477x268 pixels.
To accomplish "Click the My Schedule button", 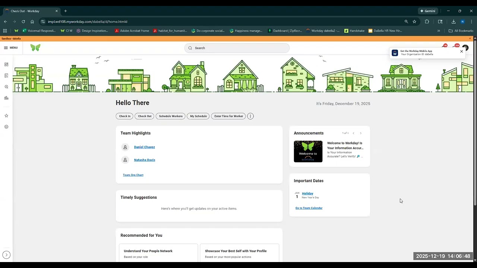I will [x=198, y=116].
